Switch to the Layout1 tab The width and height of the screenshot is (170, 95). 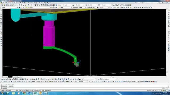coord(15,77)
